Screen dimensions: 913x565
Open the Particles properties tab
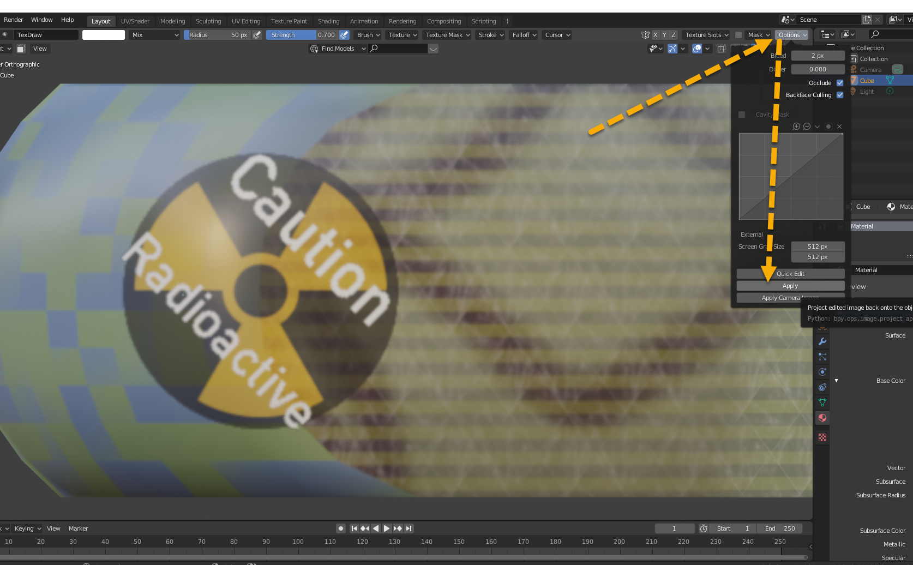(822, 357)
